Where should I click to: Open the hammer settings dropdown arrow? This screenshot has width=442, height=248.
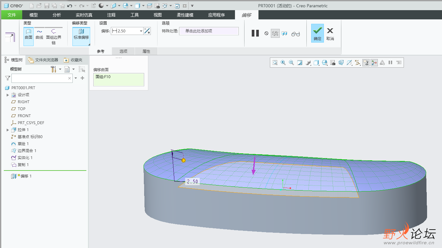(x=60, y=69)
